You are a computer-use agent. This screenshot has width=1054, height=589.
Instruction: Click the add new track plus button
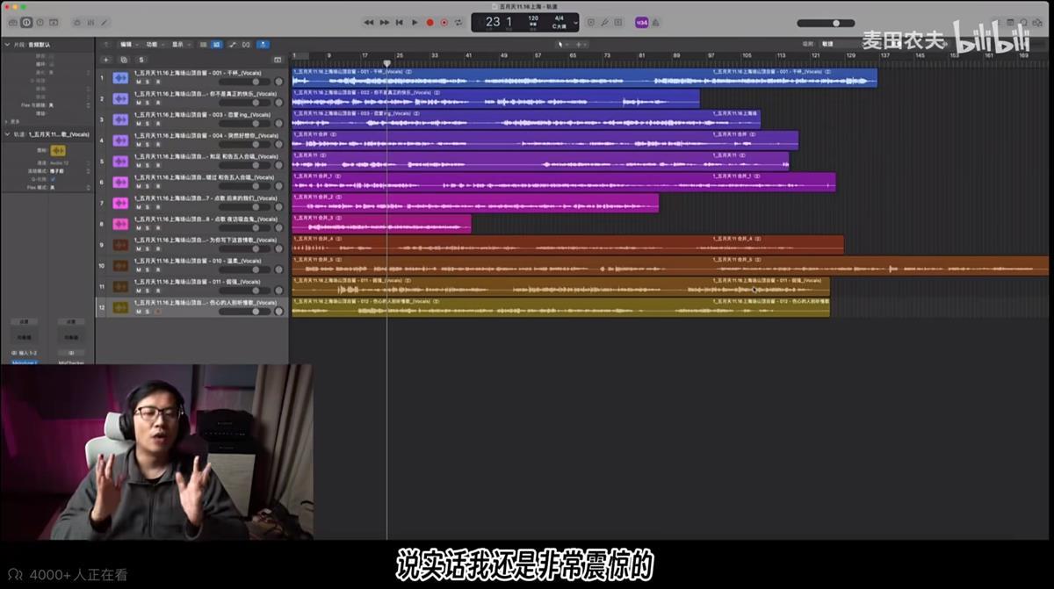(106, 60)
